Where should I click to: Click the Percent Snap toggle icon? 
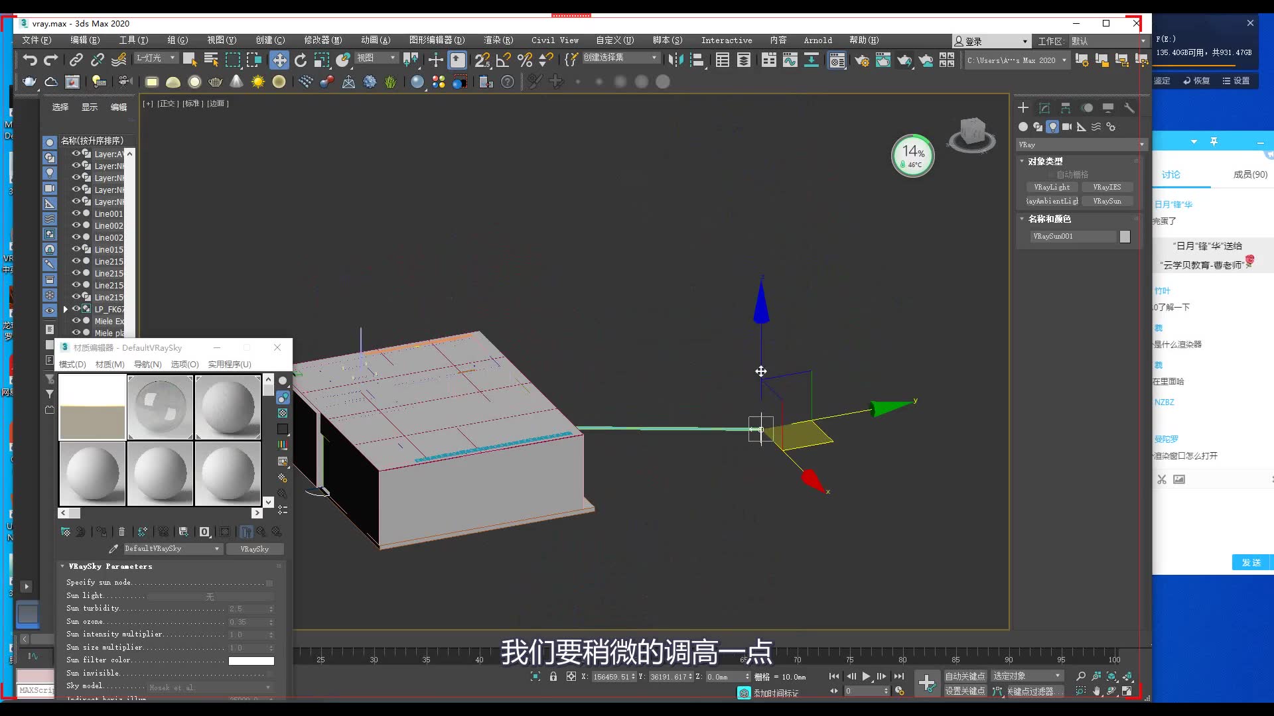[525, 60]
